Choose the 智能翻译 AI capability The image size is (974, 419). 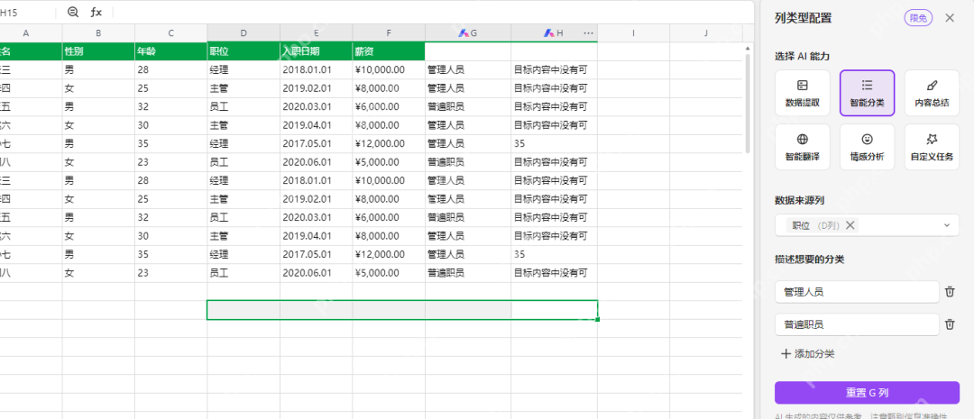[x=803, y=147]
